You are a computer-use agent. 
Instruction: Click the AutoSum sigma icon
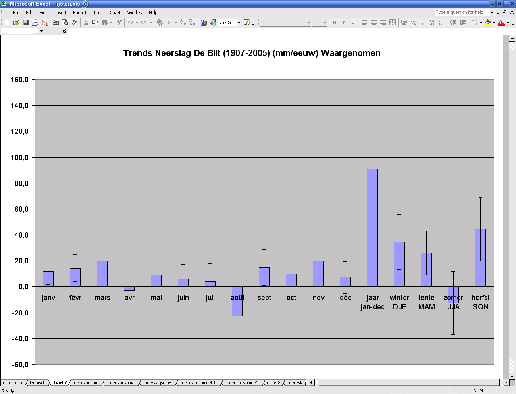coord(169,23)
